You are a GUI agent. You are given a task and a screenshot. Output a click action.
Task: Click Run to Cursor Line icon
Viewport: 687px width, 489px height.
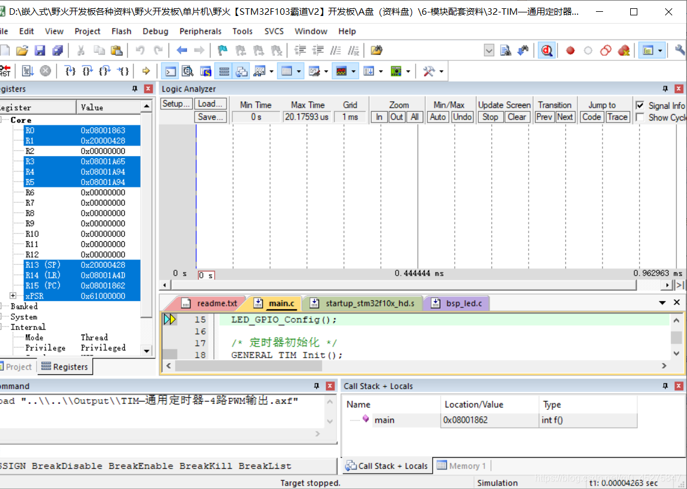click(124, 70)
